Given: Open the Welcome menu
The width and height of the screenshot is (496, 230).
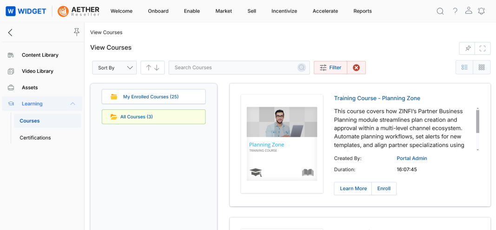Looking at the screenshot, I should click(121, 11).
